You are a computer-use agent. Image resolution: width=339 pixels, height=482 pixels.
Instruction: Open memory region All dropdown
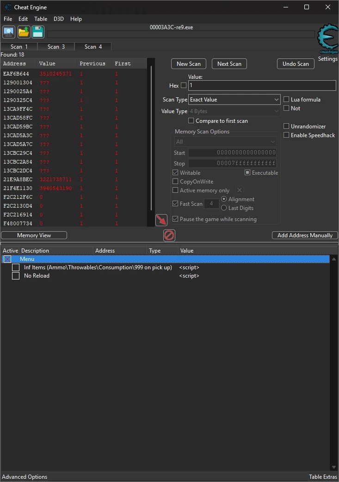pos(225,142)
